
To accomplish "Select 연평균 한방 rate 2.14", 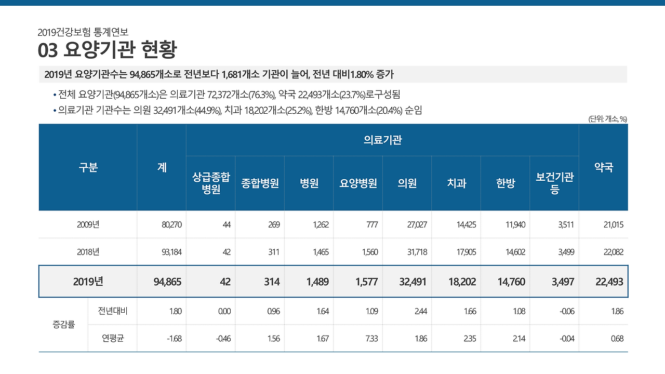I will click(519, 339).
